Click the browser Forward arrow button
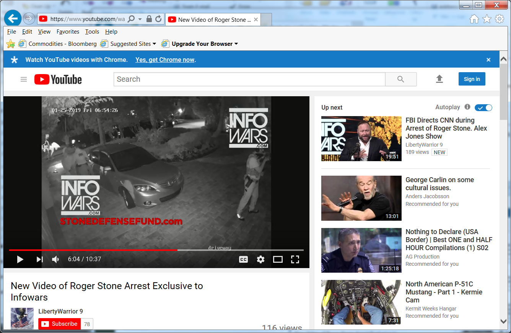Viewport: 511px width, 333px height. pos(29,19)
